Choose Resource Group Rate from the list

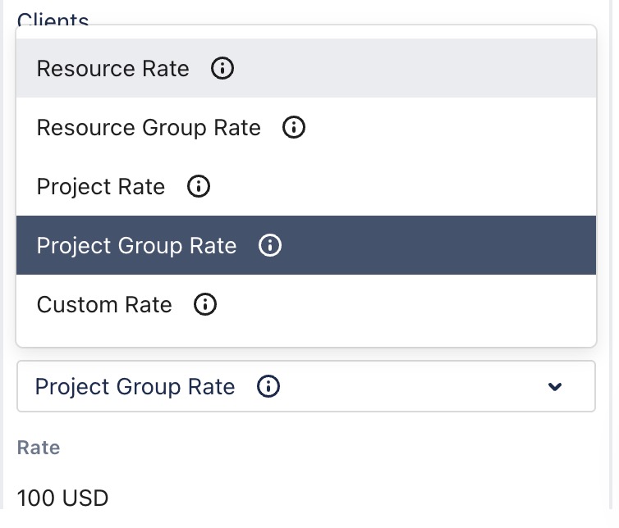(149, 128)
